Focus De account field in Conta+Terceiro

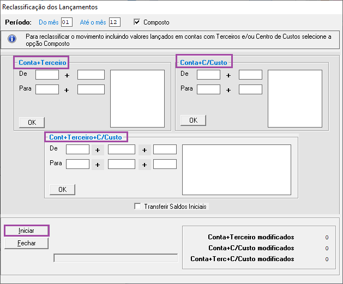(x=47, y=75)
